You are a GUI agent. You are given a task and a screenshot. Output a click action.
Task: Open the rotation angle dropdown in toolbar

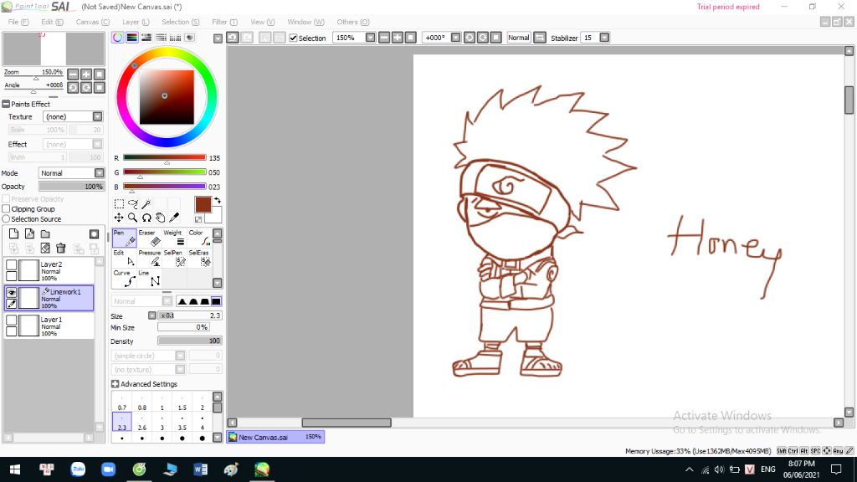(455, 37)
